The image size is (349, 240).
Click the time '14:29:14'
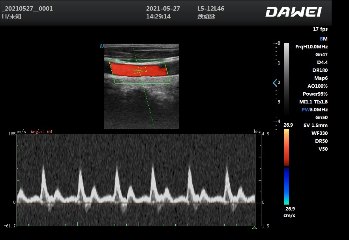158,17
